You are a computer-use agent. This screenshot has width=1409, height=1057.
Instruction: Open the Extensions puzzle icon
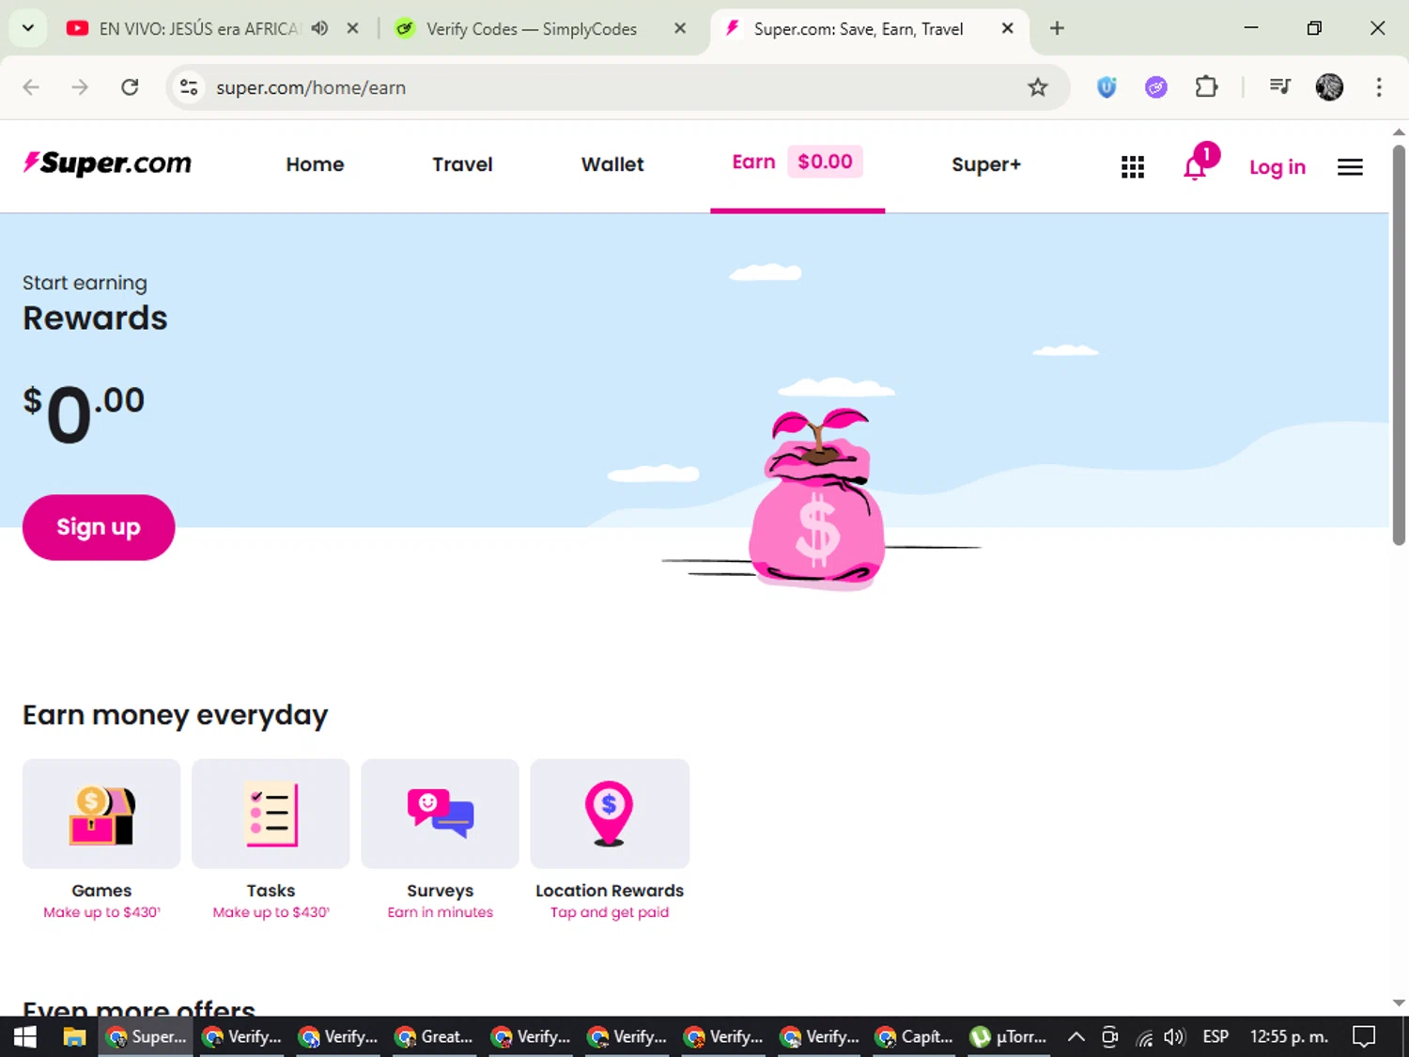[1206, 87]
